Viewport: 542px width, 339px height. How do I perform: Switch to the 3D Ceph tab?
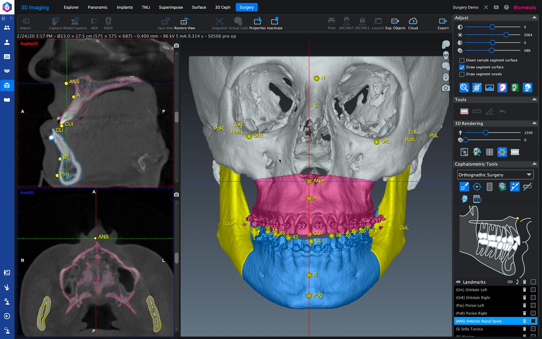tap(223, 7)
